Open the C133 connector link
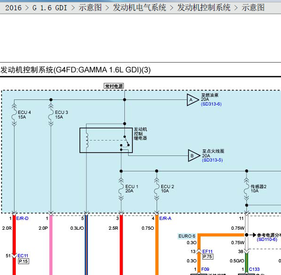Viewport: 281px width, 275px height. [254, 269]
